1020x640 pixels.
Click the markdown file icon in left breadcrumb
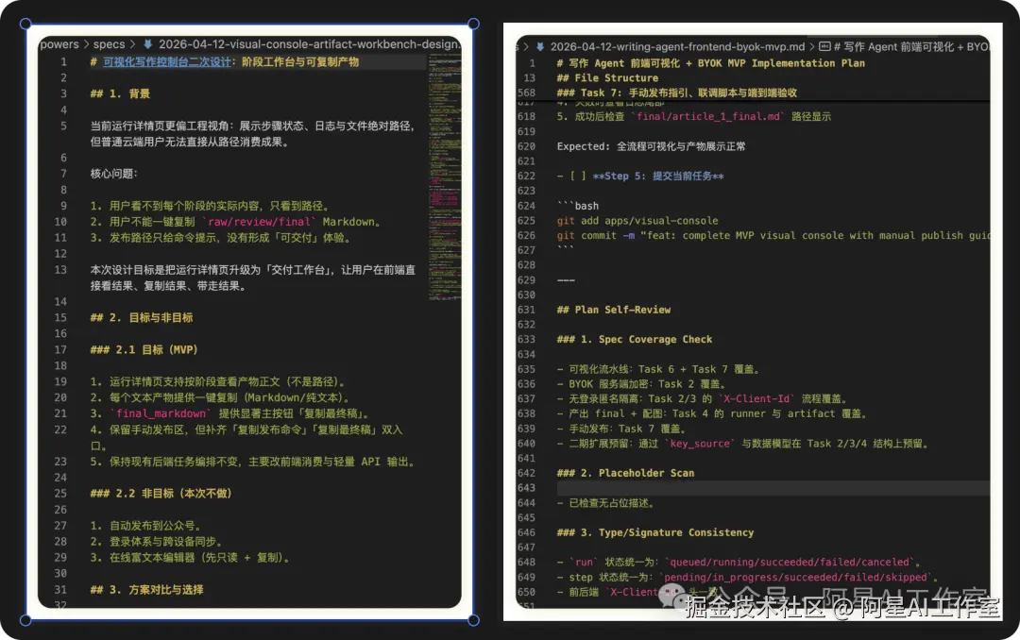point(147,44)
